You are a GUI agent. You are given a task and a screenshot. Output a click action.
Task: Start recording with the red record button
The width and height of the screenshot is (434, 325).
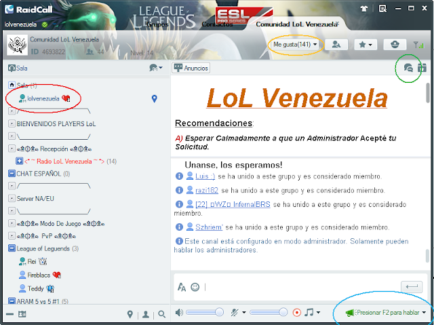click(x=296, y=313)
